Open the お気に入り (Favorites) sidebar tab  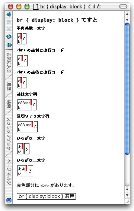[x=9, y=63]
